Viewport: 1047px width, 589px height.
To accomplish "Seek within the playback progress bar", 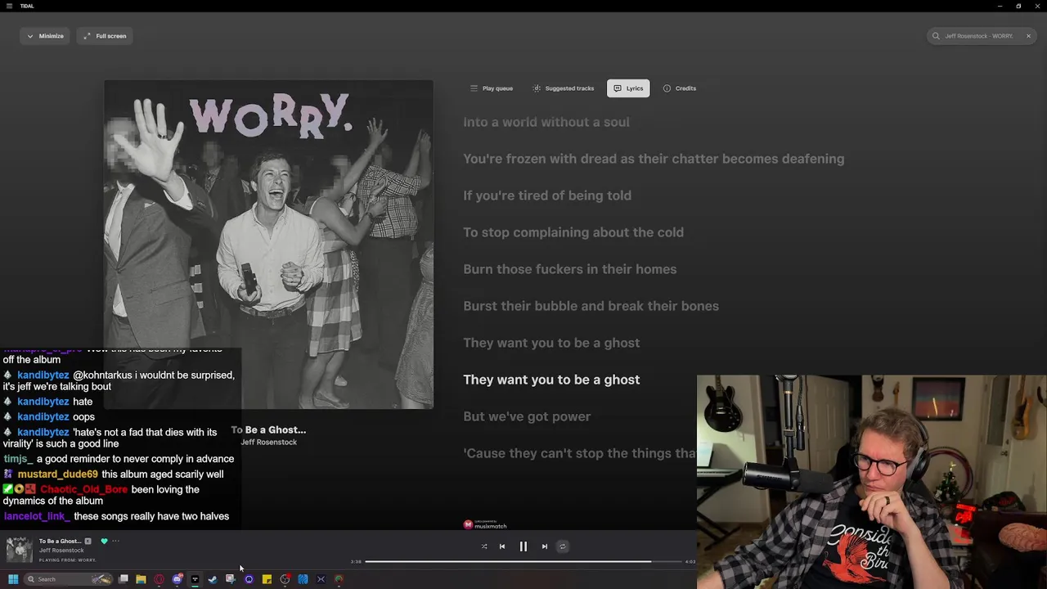I will coord(523,561).
